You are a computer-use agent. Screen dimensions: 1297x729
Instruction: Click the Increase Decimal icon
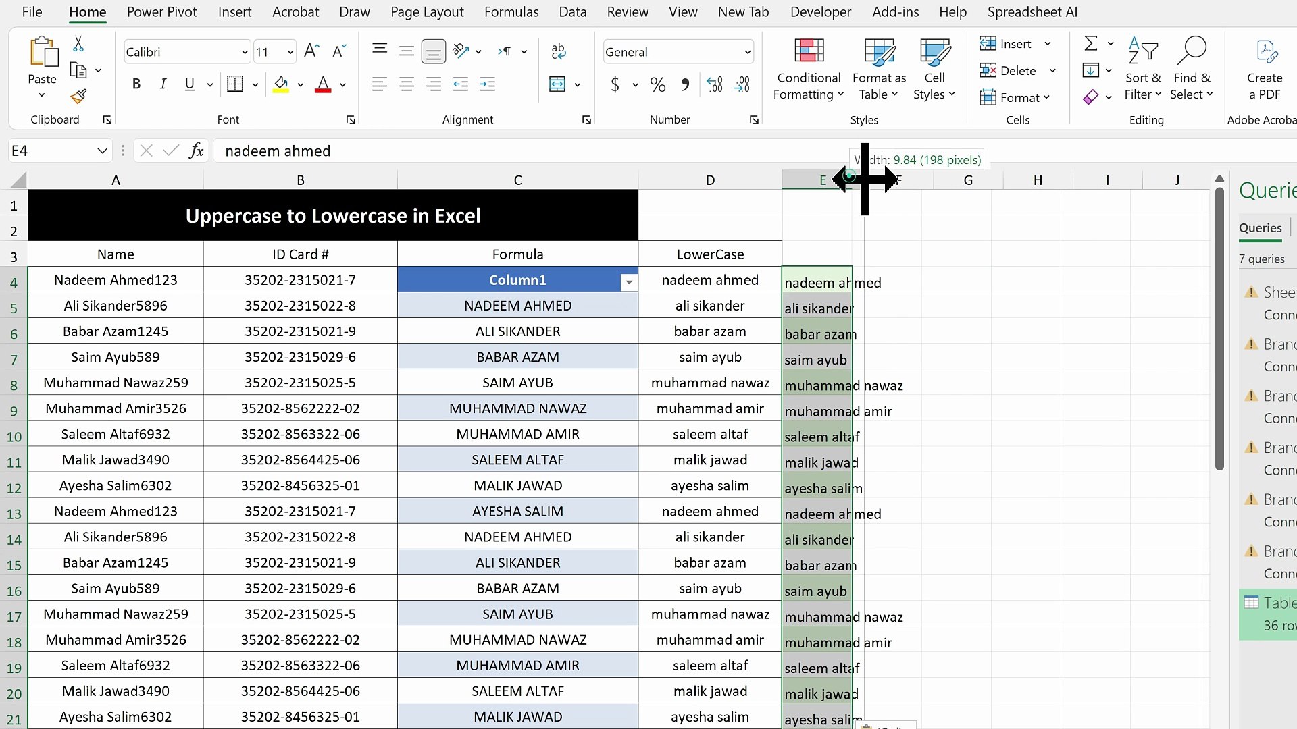[x=715, y=84]
